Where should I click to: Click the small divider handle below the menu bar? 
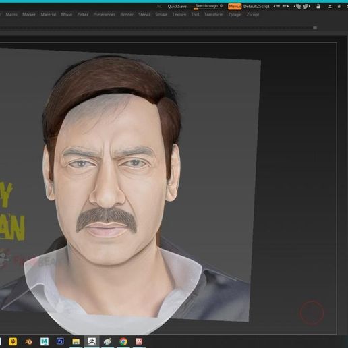coord(315,28)
